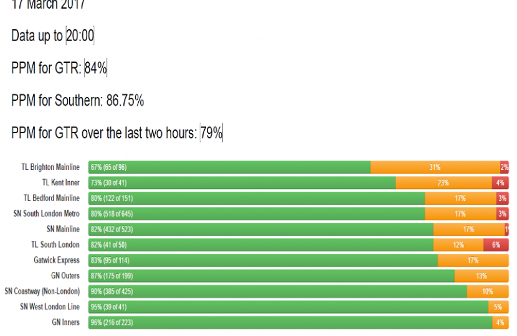Click the green 82% (432 of 523) bar
Screen dimensions: 517x336
click(261, 230)
